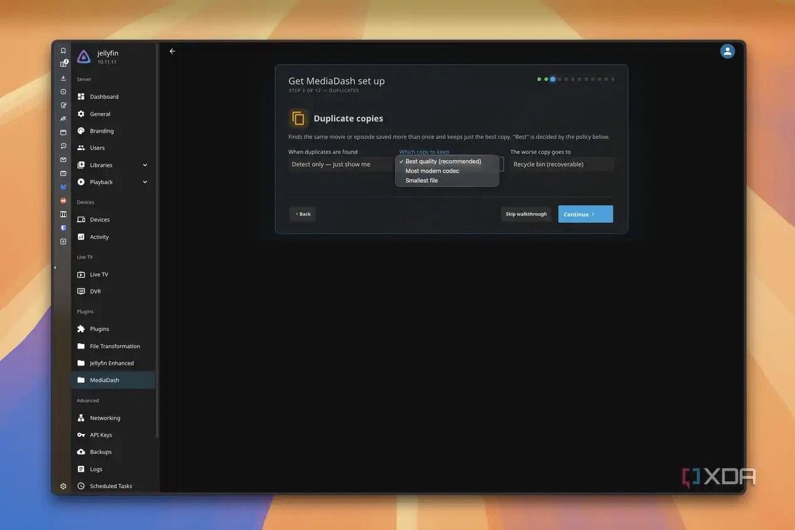The height and width of the screenshot is (530, 795).
Task: Choose 'Best quality (recommended)' option
Action: tap(447, 161)
